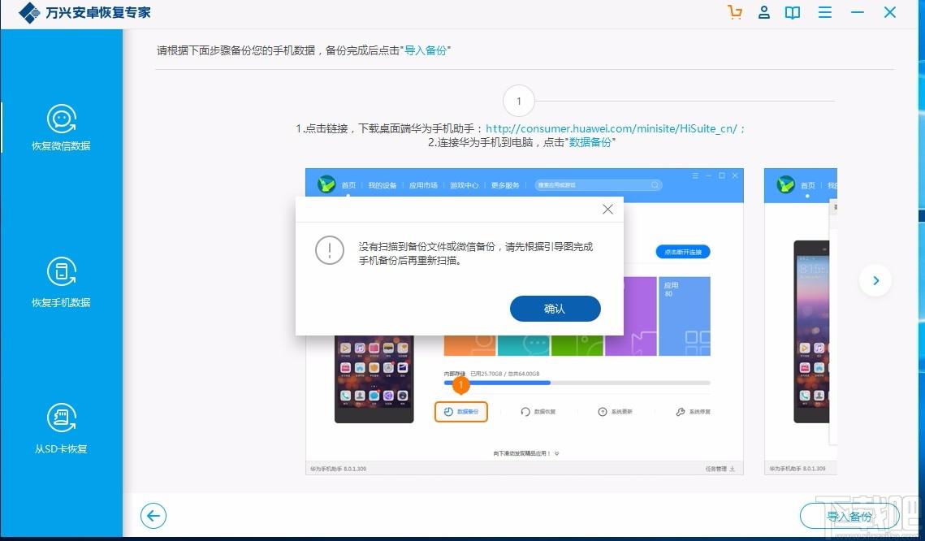Click the second guide screenshot at right
This screenshot has width=925, height=541.
point(801,322)
